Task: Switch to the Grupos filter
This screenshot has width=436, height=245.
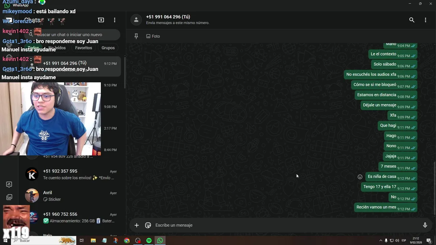Action: tap(108, 48)
